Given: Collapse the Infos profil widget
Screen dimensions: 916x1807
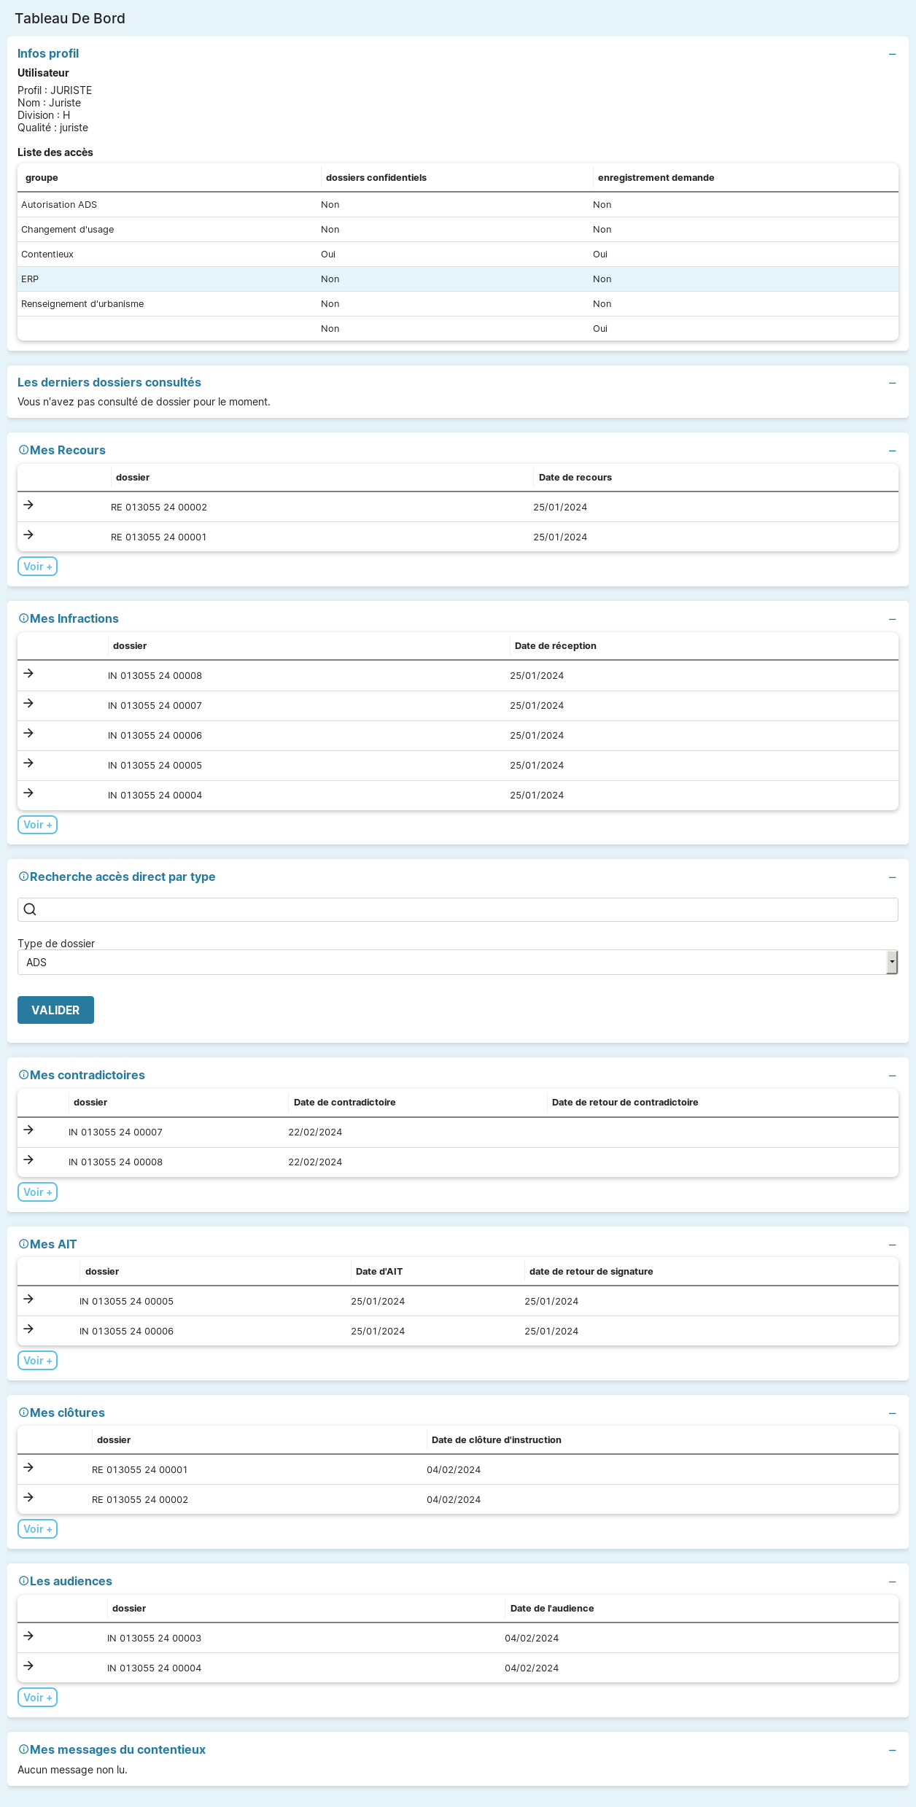Looking at the screenshot, I should click(892, 55).
